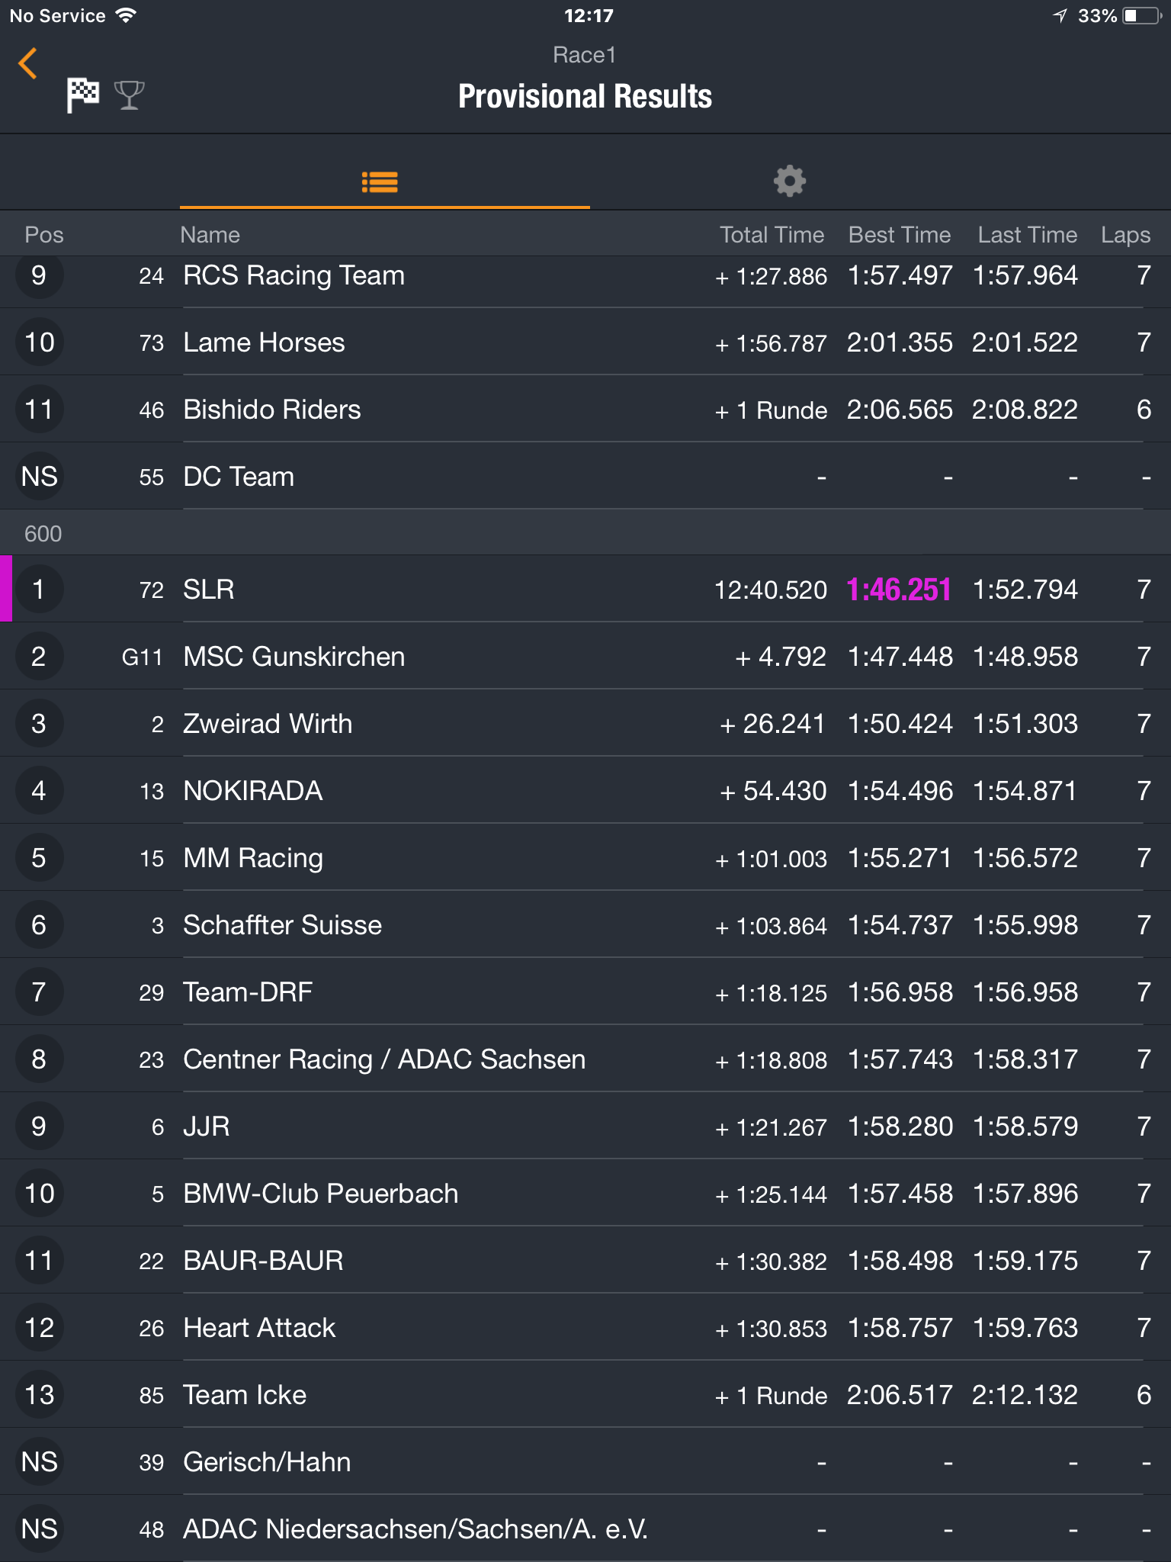Tap the Best Time column header
Image resolution: width=1171 pixels, height=1562 pixels.
900,235
